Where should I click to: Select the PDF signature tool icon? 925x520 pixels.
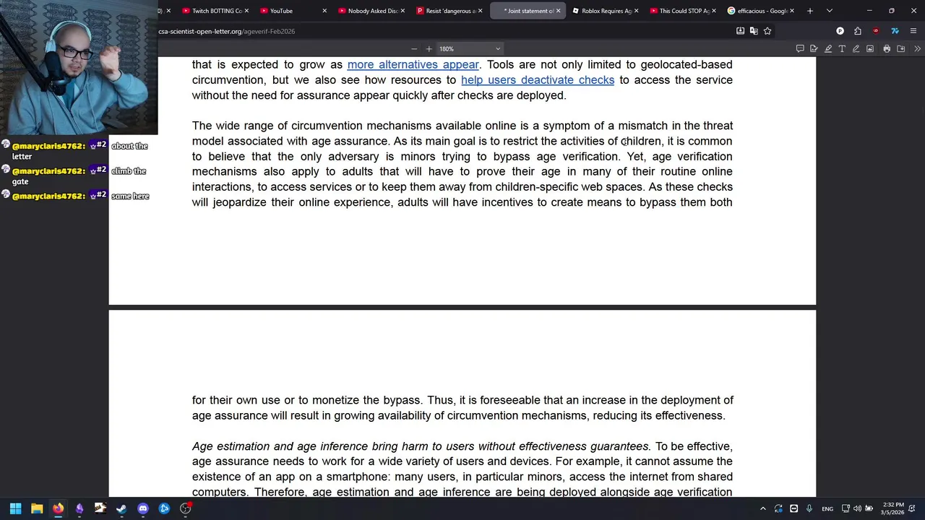coord(814,49)
